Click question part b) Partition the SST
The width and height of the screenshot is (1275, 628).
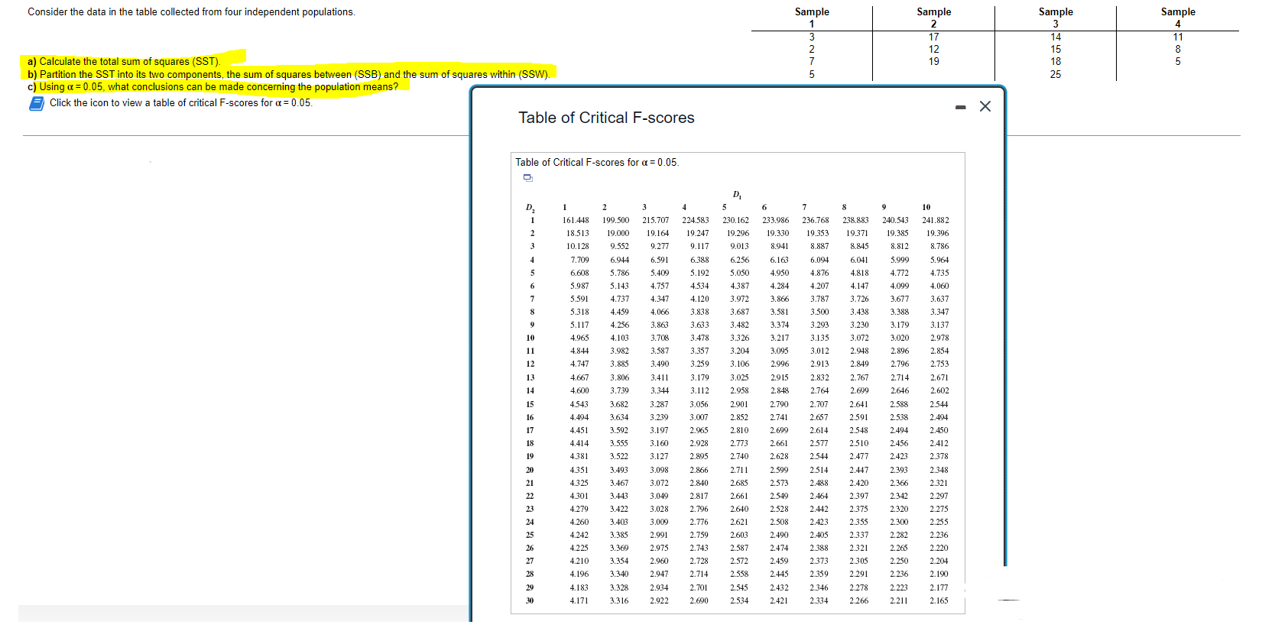coord(289,74)
